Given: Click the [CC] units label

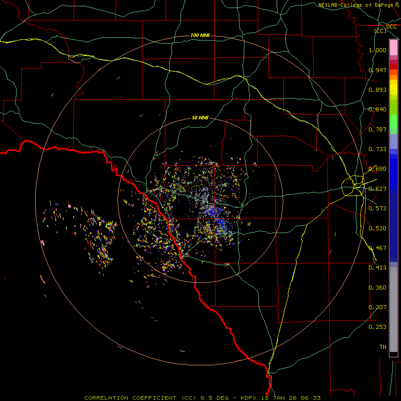Looking at the screenshot, I should pyautogui.click(x=381, y=31).
